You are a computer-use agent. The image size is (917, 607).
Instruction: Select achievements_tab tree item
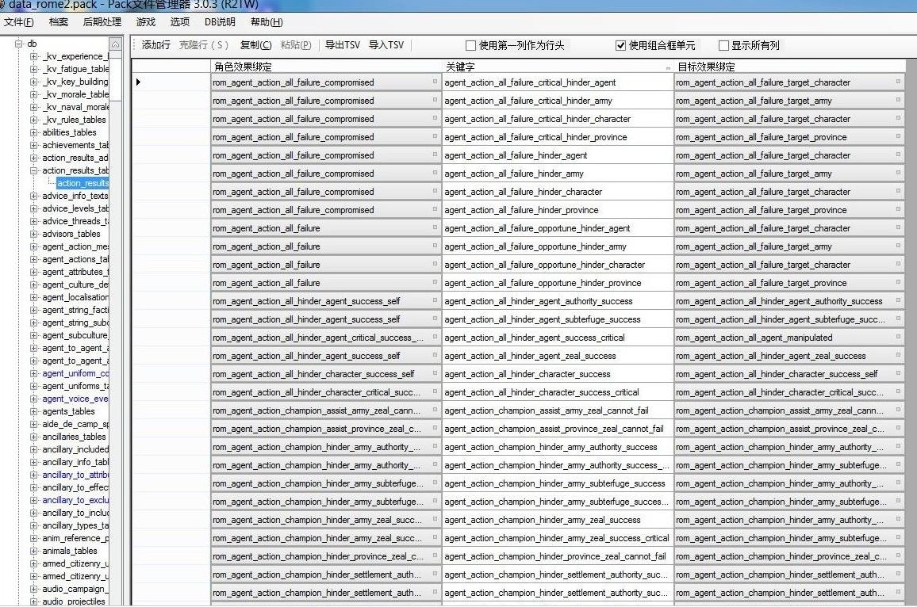coord(75,145)
